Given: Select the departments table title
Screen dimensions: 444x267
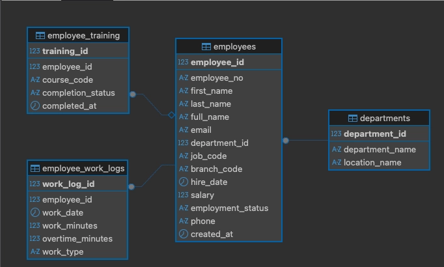Looking at the screenshot, I should pyautogui.click(x=385, y=119).
